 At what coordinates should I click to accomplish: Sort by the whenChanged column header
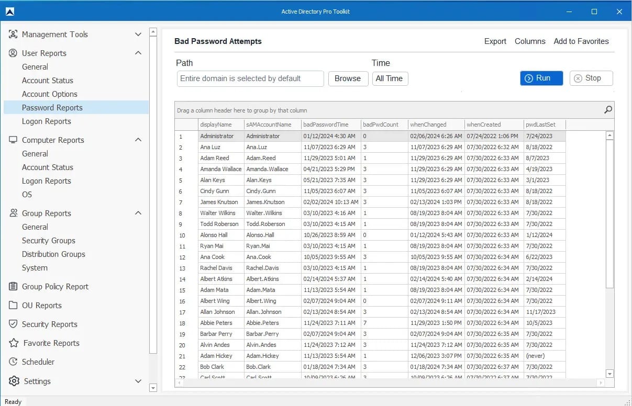click(x=437, y=125)
